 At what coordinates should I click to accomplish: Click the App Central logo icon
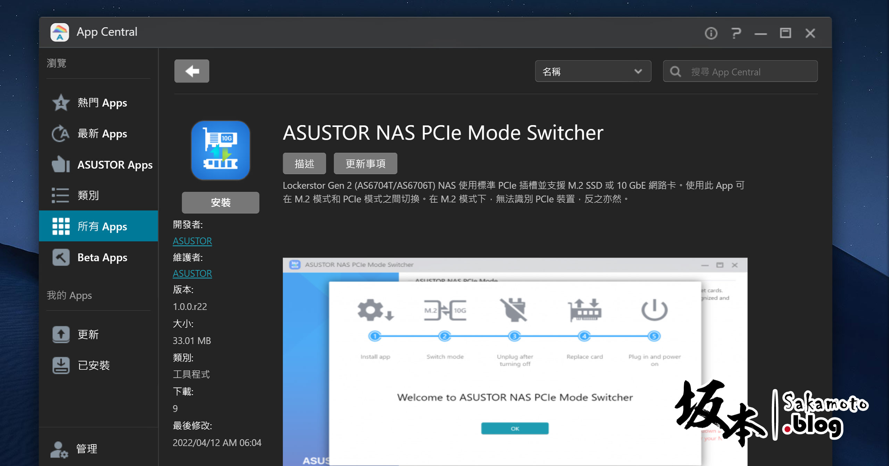pos(60,32)
